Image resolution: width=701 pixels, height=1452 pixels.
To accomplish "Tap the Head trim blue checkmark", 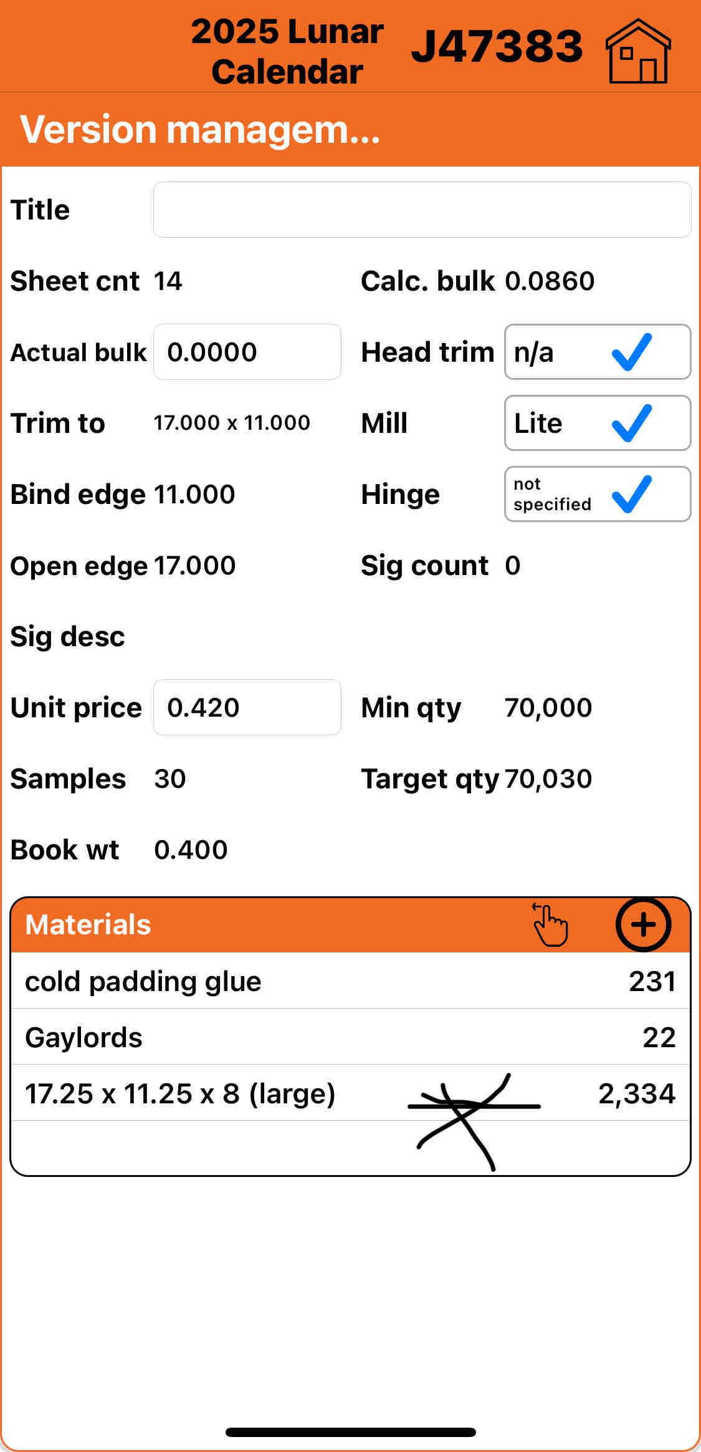I will point(632,352).
